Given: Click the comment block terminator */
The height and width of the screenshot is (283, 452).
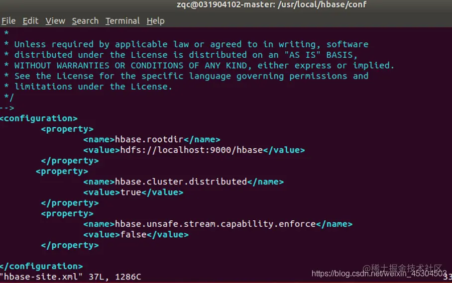Looking at the screenshot, I should pos(9,97).
